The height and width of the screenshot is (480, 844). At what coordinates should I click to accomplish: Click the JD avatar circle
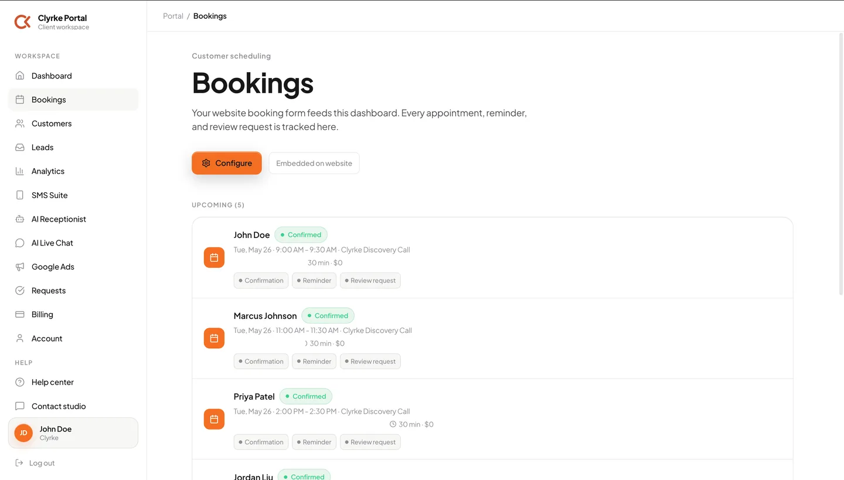pyautogui.click(x=23, y=433)
